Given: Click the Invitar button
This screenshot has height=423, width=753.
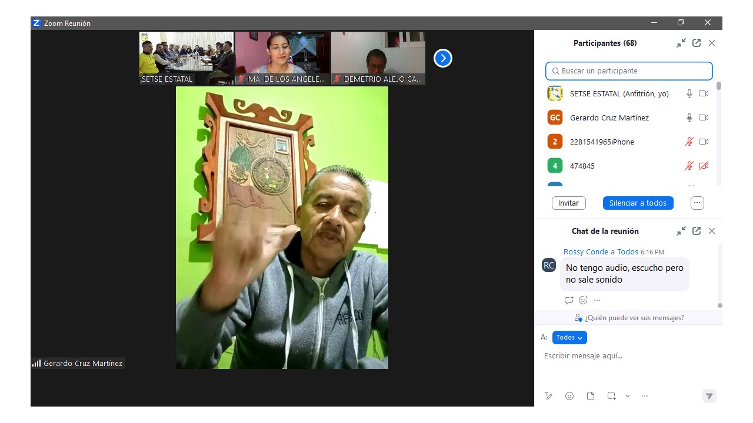Looking at the screenshot, I should (x=568, y=203).
